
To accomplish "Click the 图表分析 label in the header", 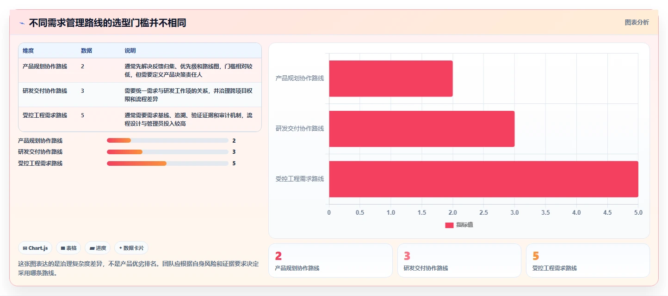I will click(637, 22).
